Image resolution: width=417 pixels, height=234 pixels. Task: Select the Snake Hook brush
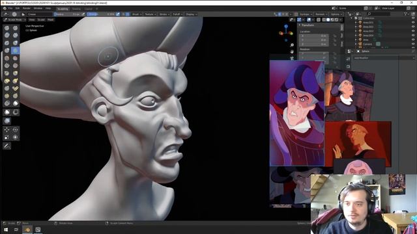[16, 81]
